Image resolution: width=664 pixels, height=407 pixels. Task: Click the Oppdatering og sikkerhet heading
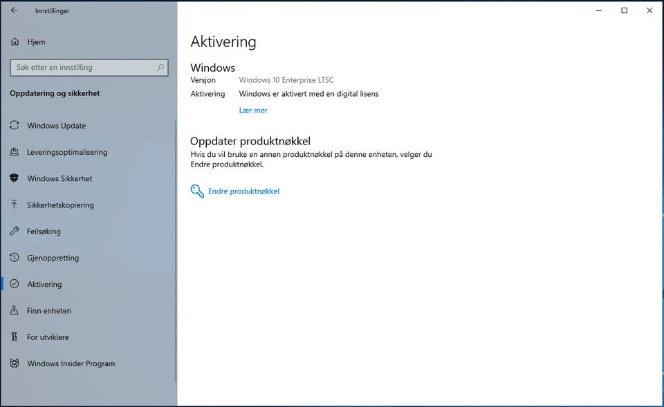[55, 93]
